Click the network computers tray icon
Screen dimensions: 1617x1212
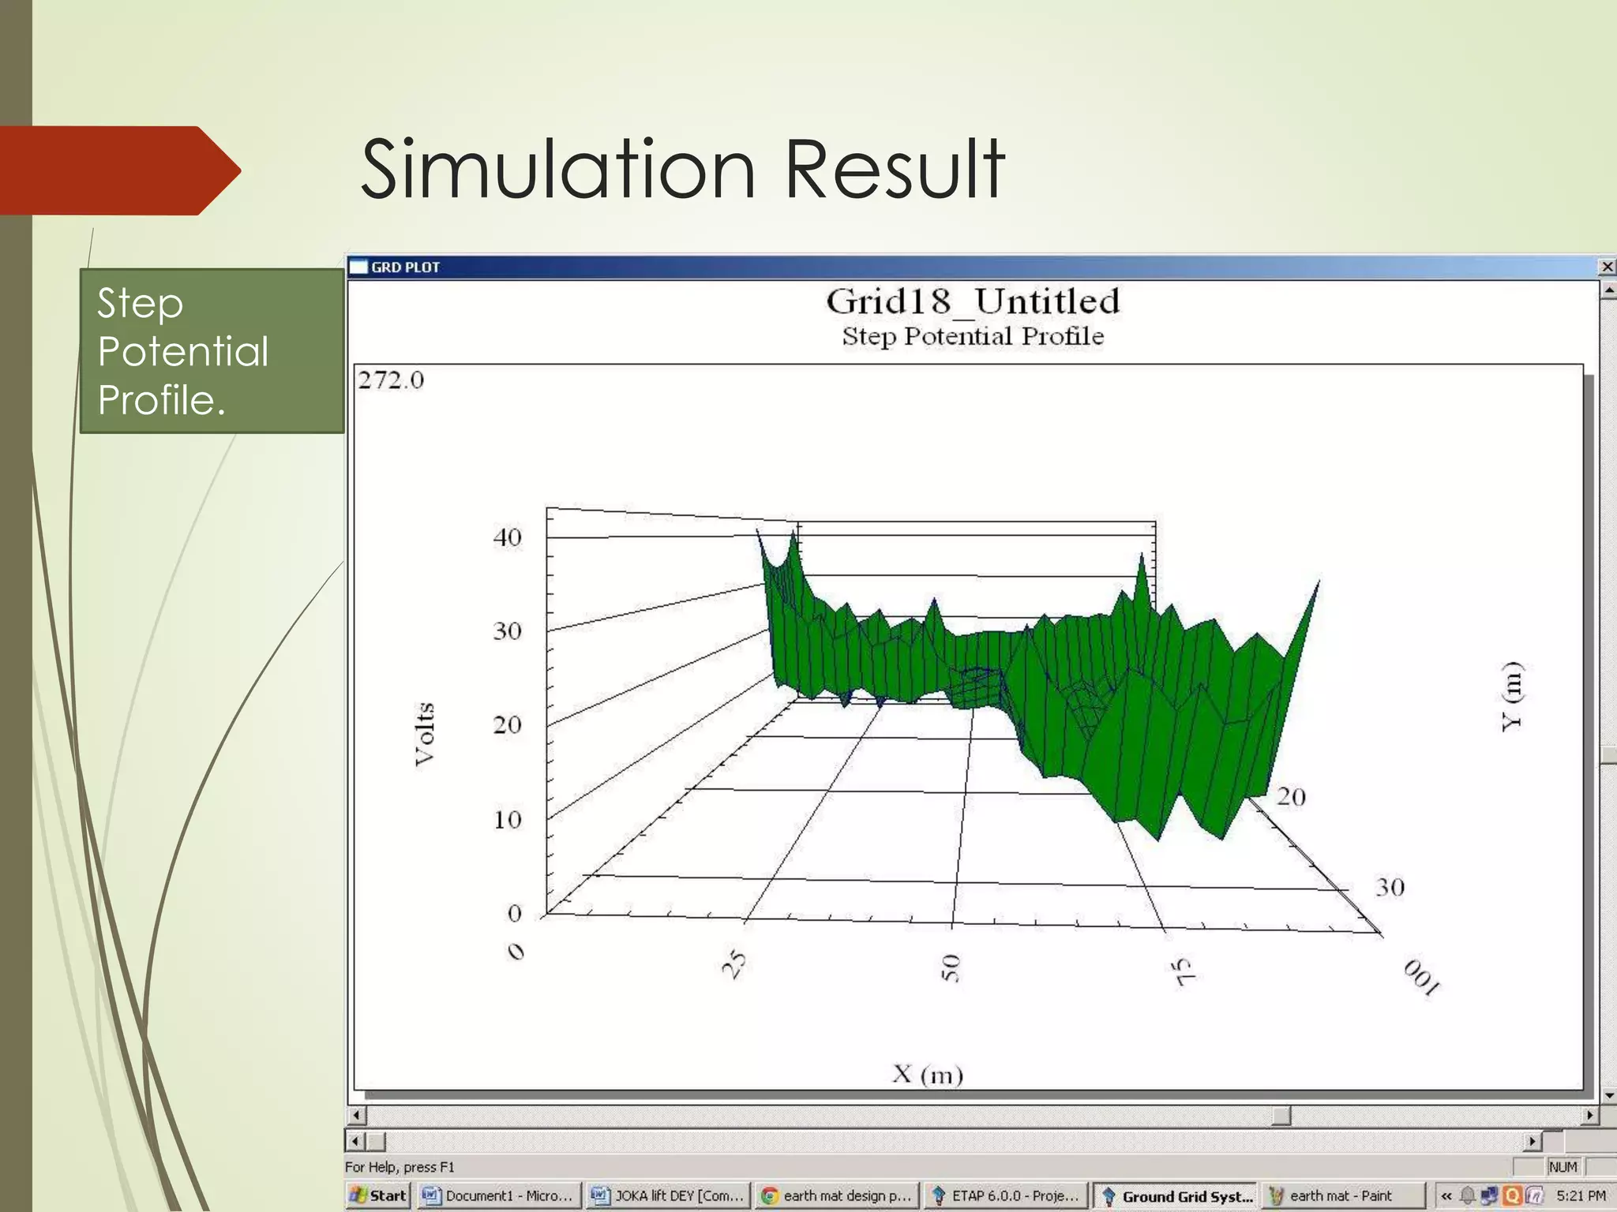point(1489,1195)
